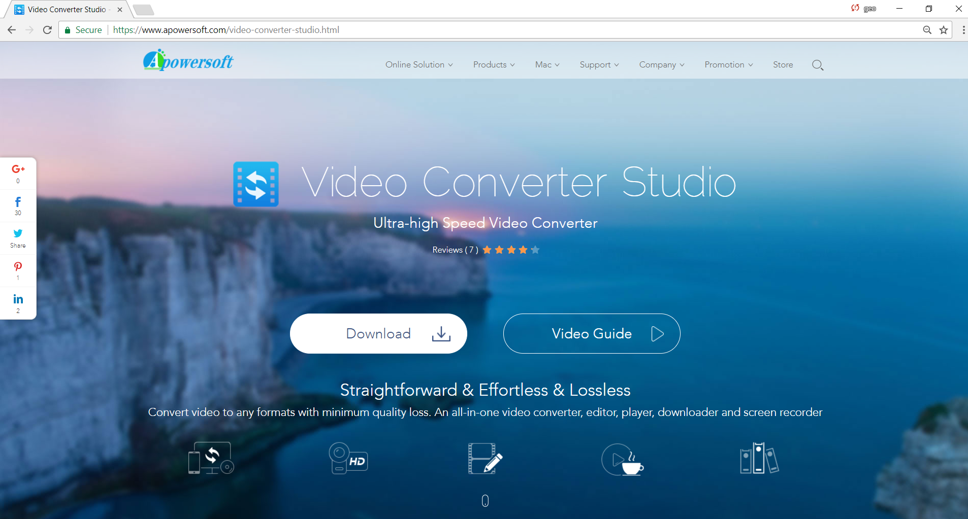Click the HD camera feature icon
The image size is (968, 519).
[348, 458]
